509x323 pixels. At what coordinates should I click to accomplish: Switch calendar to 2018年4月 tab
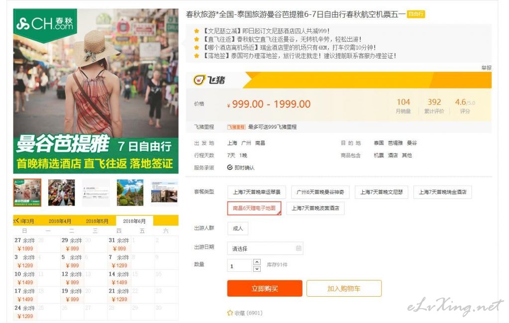[60, 221]
